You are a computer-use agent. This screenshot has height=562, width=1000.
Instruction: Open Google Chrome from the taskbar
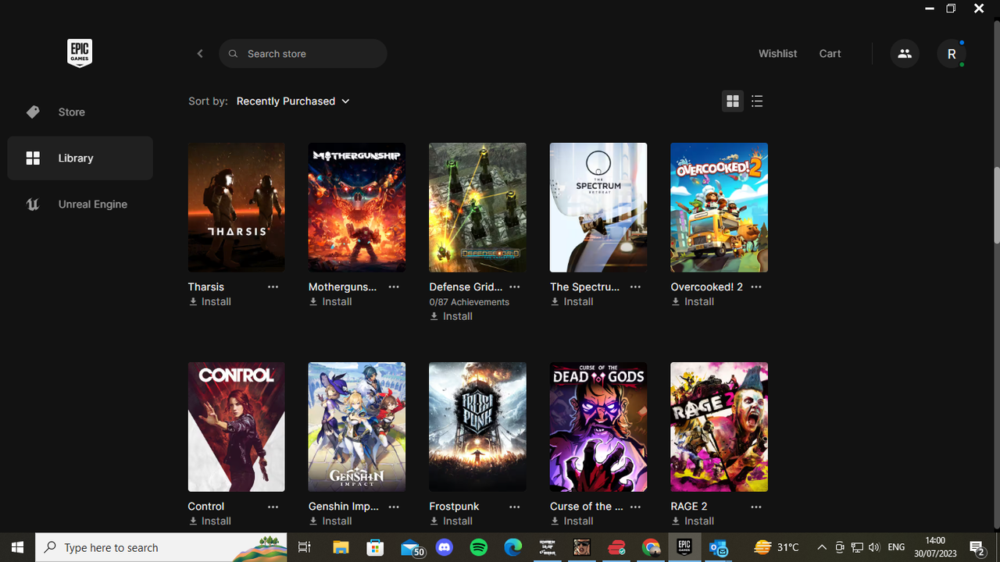[651, 547]
